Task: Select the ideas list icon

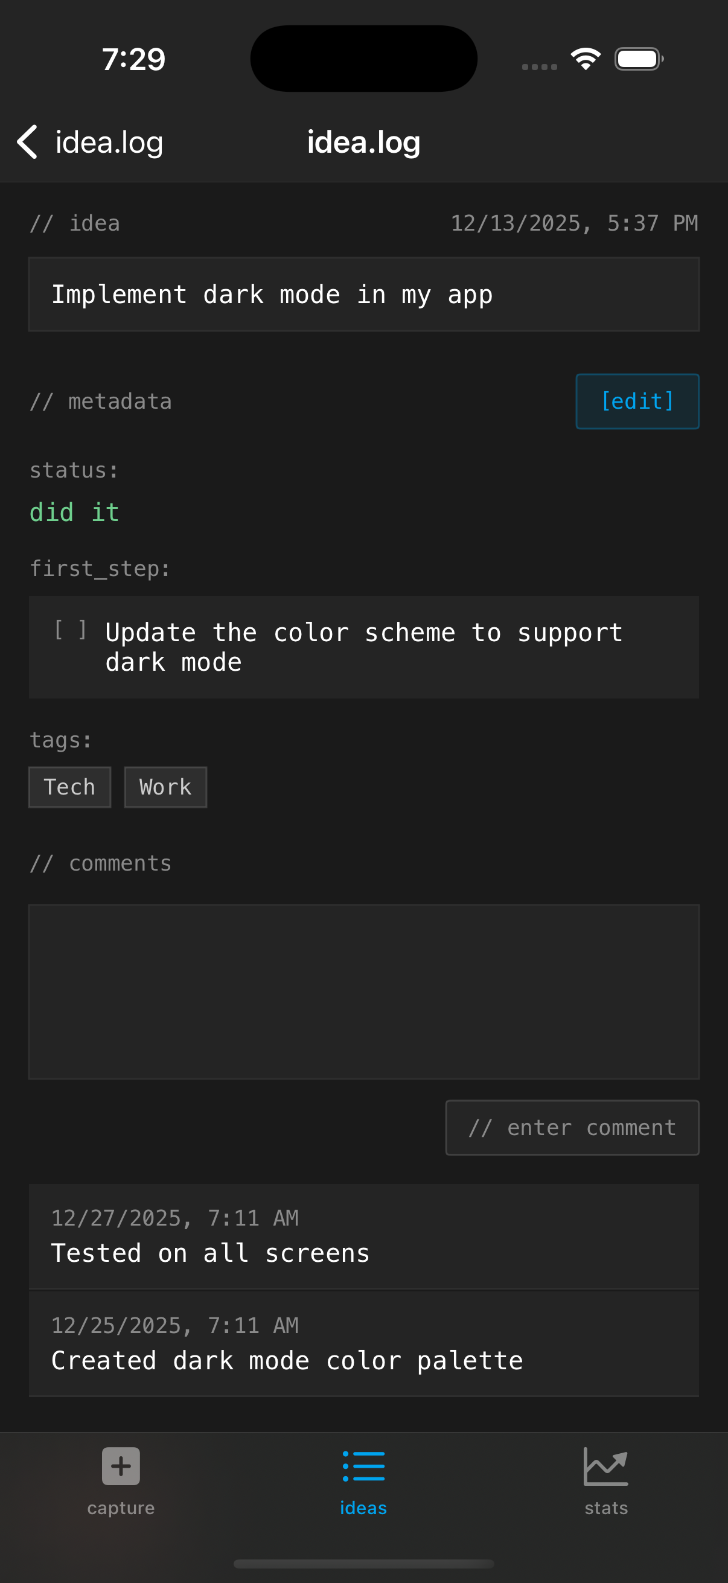Action: 363,1466
